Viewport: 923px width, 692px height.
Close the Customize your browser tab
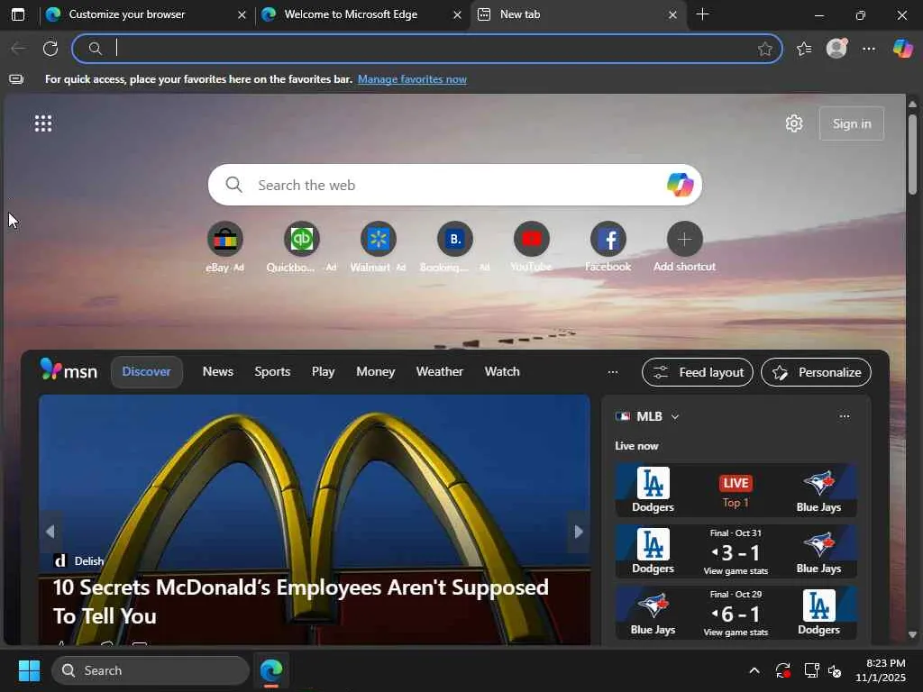pos(242,14)
